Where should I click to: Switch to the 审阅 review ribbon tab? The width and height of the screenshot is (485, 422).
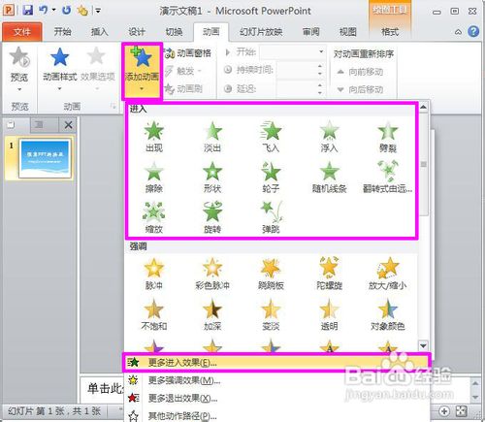(x=310, y=32)
